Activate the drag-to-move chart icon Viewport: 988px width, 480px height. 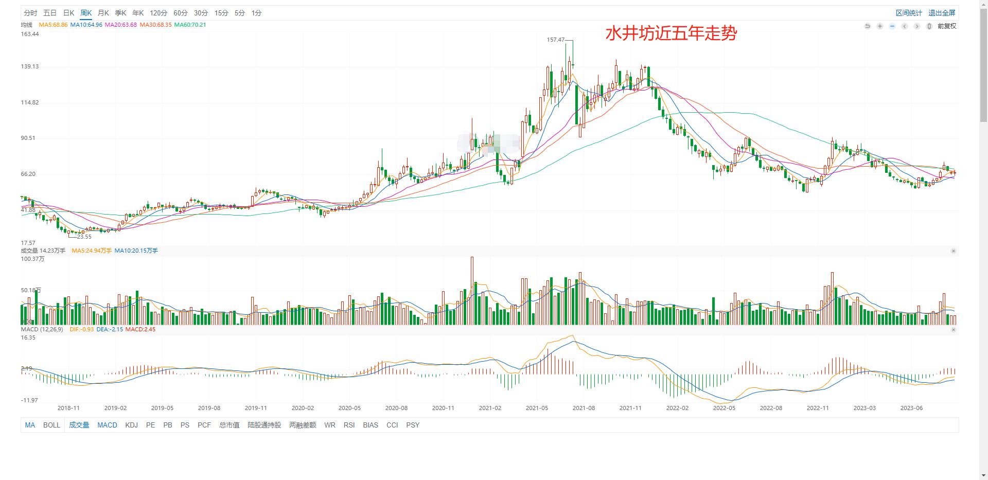point(929,26)
